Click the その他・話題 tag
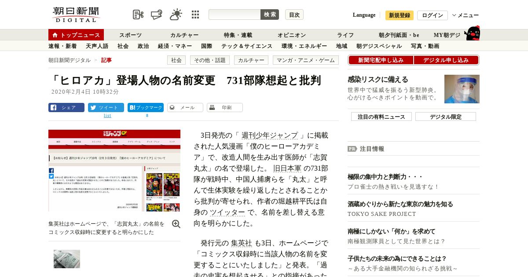This screenshot has height=277, width=528. point(210,60)
